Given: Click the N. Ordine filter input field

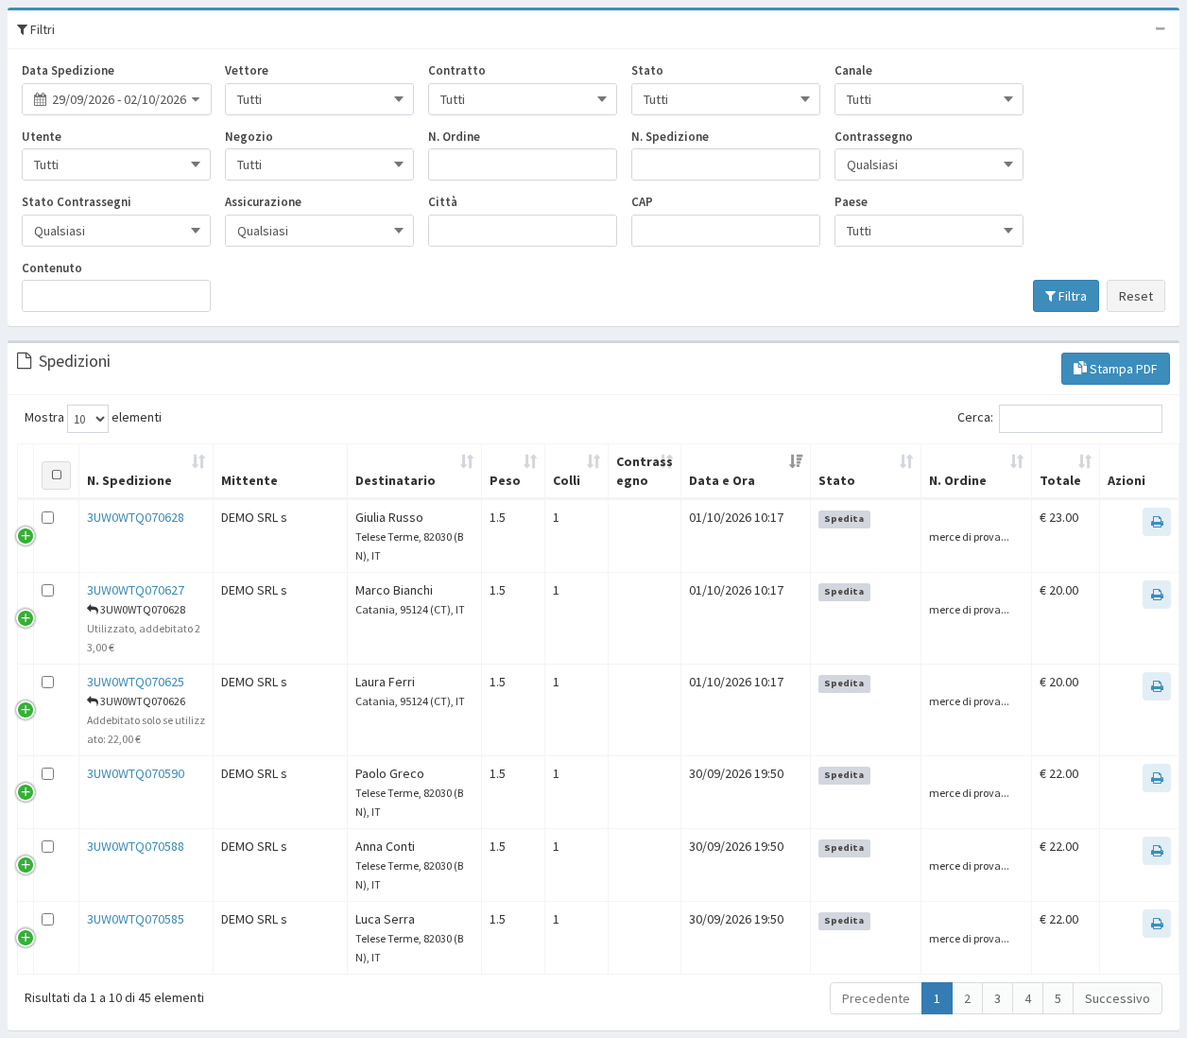Looking at the screenshot, I should [523, 164].
